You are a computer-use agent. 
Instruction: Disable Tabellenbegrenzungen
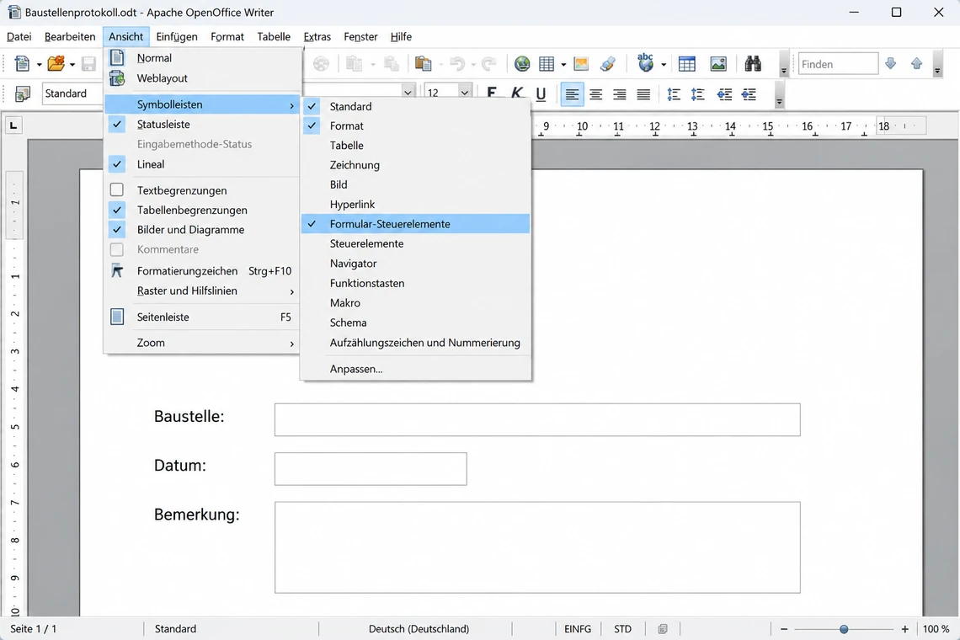click(201, 210)
